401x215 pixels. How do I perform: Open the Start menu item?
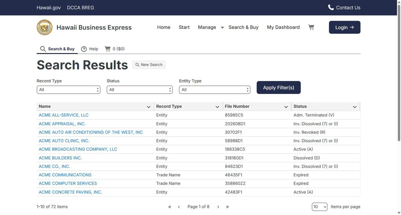184,27
